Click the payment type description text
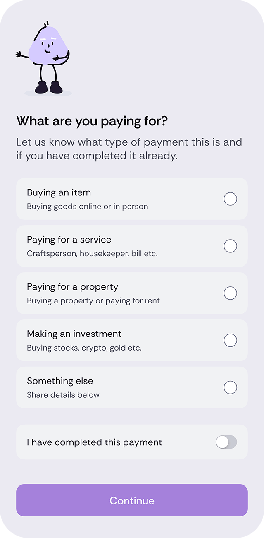Viewport: 264px width, 538px height. tap(128, 149)
